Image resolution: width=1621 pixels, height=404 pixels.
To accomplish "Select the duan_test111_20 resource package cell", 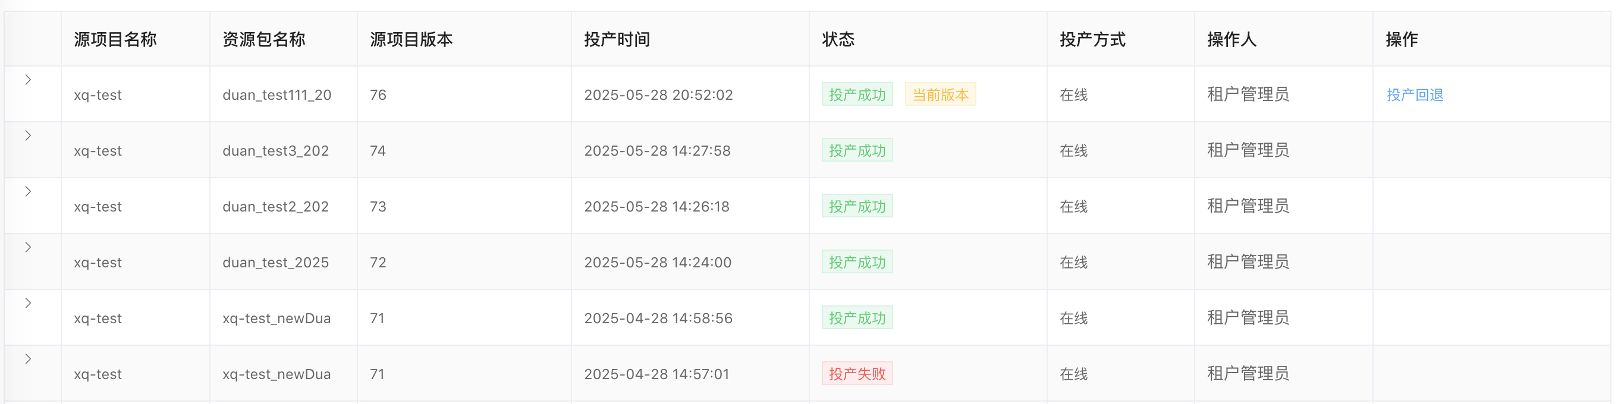I will coord(278,95).
